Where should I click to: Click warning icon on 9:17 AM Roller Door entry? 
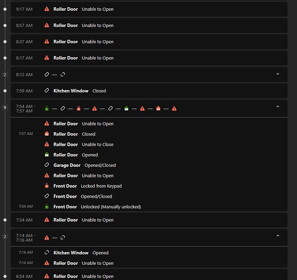(x=47, y=9)
